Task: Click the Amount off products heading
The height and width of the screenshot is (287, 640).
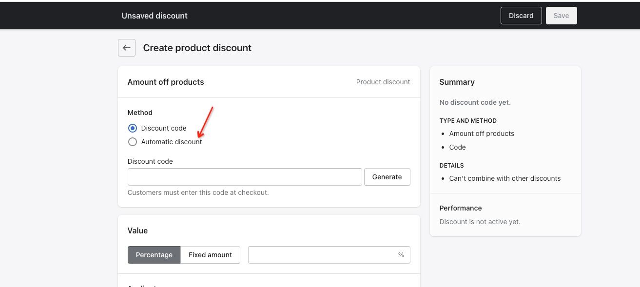Action: point(166,82)
